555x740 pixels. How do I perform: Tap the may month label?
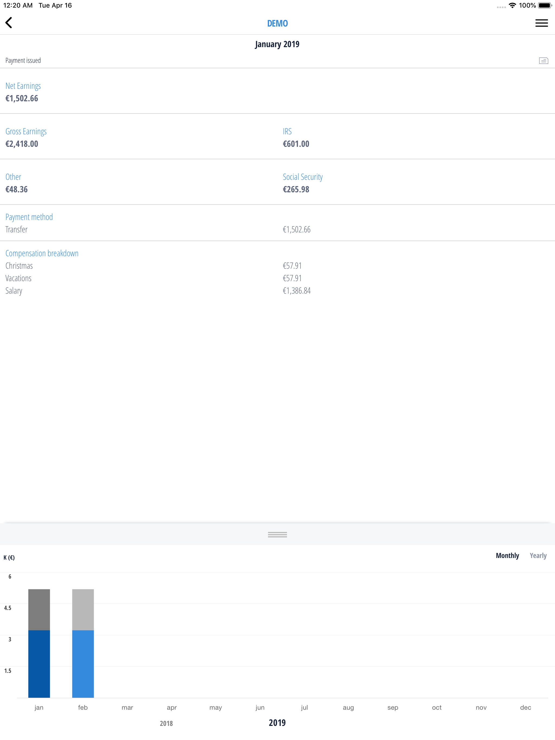(x=215, y=708)
